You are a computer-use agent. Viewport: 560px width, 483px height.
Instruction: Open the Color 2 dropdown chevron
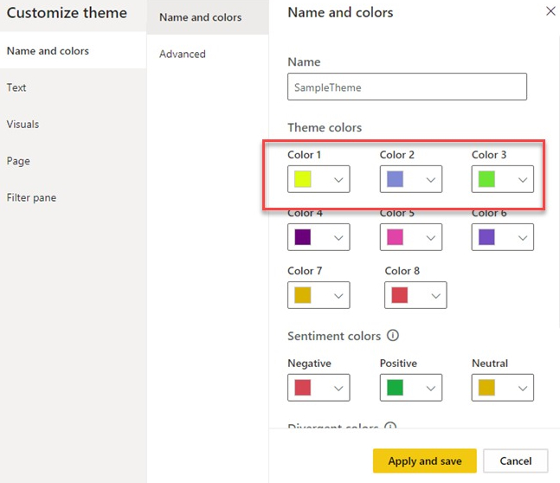click(431, 179)
